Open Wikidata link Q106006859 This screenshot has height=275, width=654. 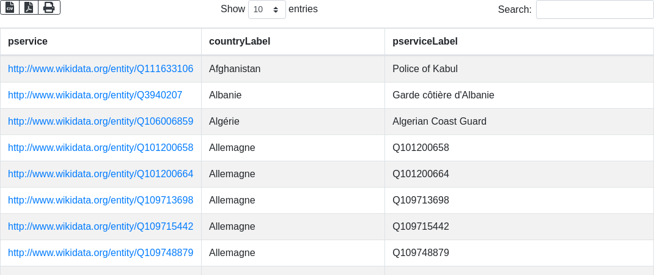(100, 122)
